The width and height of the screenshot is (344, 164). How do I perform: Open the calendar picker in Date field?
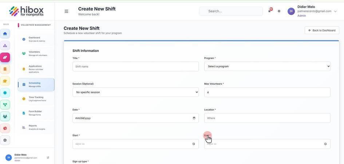194,118
